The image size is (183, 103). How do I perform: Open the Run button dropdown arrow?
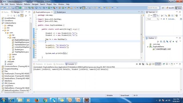pyautogui.click(x=51, y=8)
